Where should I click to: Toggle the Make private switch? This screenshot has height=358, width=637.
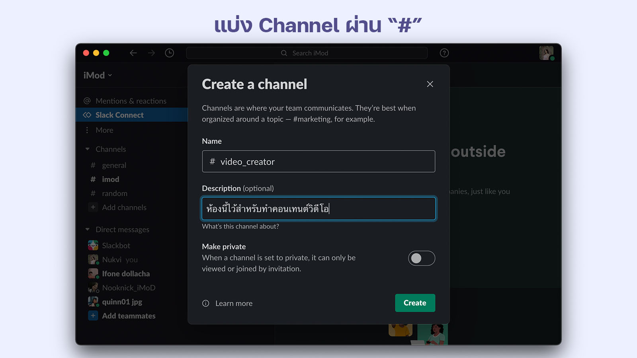(421, 258)
